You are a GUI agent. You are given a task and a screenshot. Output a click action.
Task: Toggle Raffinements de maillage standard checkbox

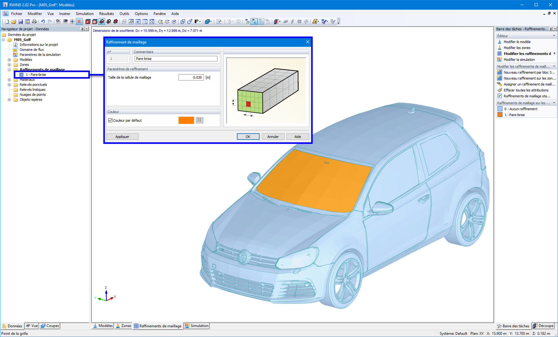[x=500, y=96]
